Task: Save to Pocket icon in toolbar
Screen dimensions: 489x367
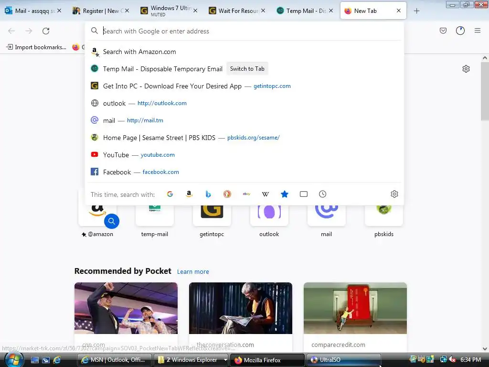Action: [443, 31]
